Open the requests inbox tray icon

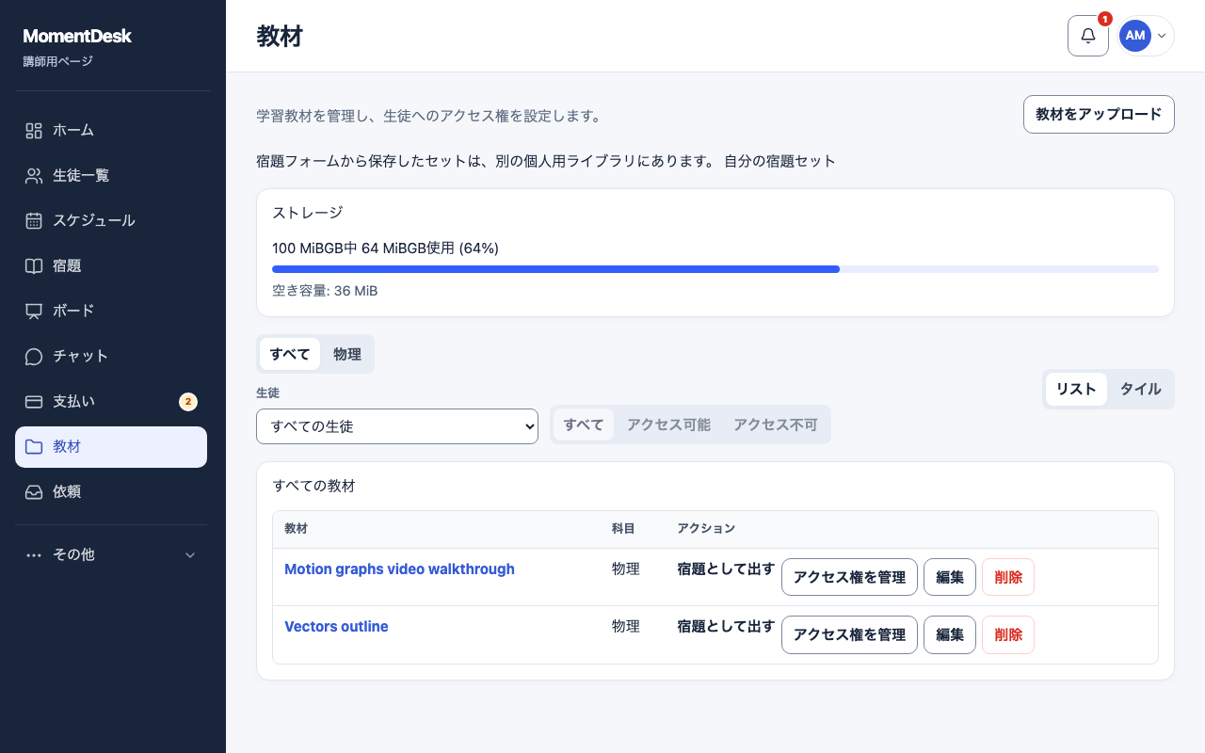(x=34, y=492)
